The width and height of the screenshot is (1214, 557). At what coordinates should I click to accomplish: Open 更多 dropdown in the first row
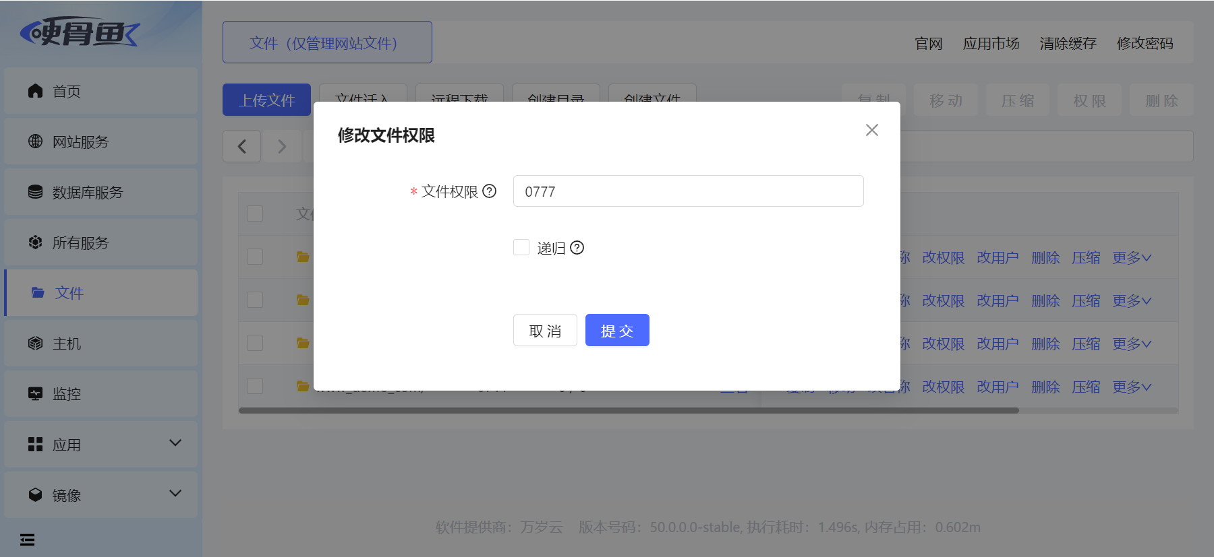tap(1132, 257)
